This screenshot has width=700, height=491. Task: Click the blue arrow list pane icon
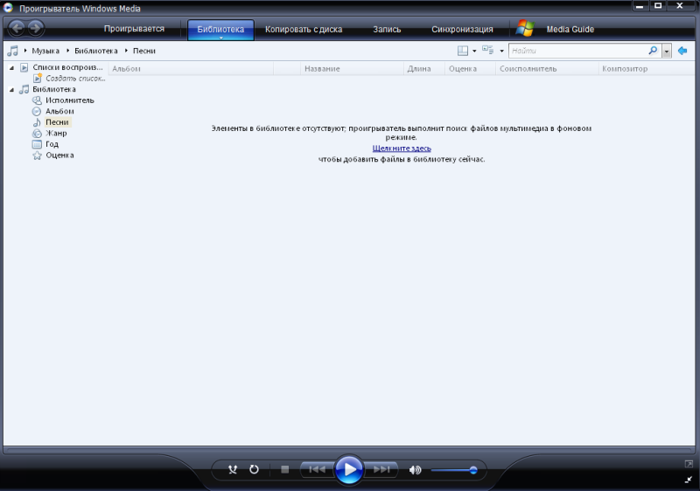(x=682, y=51)
